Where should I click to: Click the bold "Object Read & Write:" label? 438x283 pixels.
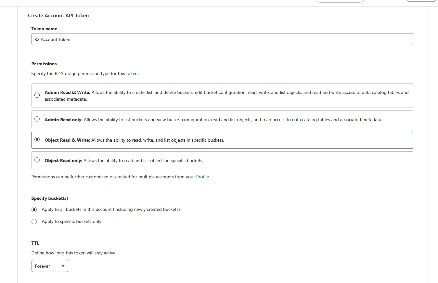(67, 140)
